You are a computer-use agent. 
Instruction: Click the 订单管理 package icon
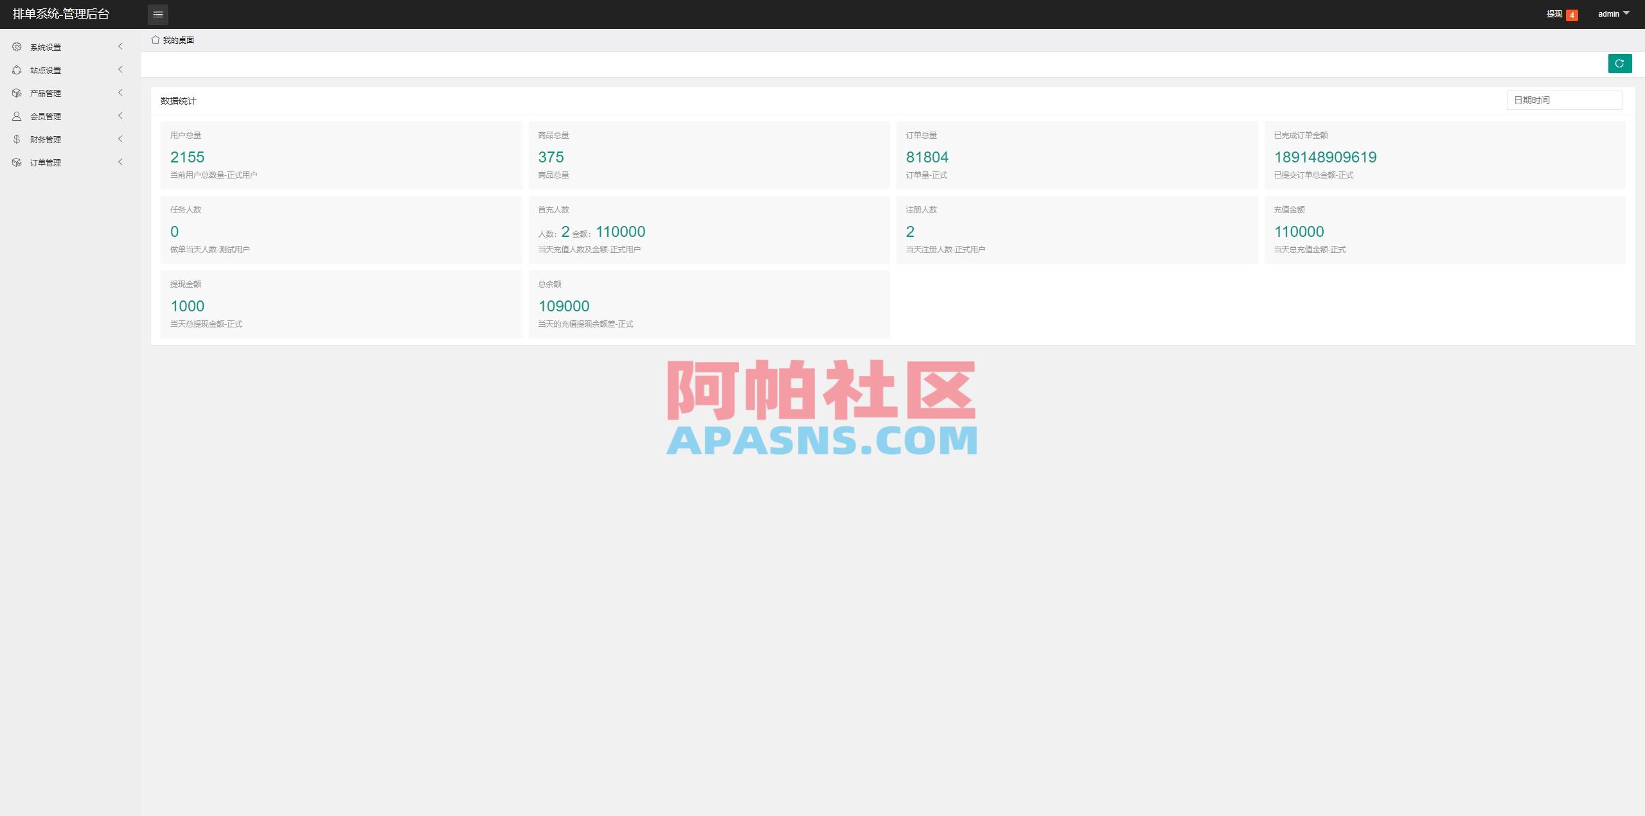[16, 162]
